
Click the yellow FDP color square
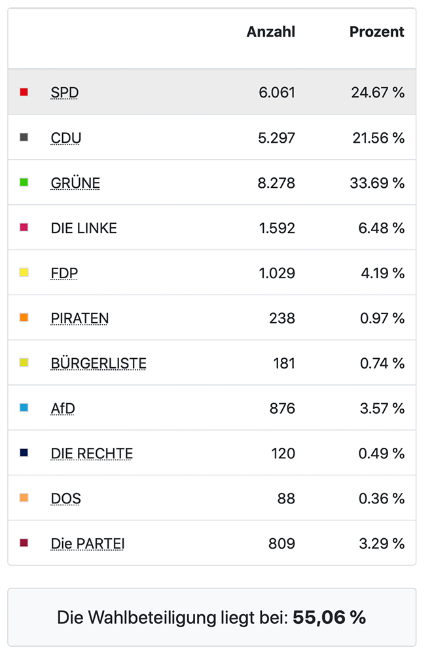tap(24, 272)
